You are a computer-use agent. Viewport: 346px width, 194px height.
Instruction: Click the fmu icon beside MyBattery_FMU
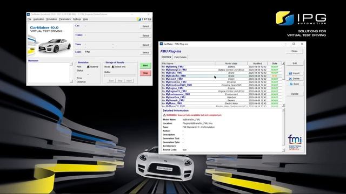click(163, 67)
